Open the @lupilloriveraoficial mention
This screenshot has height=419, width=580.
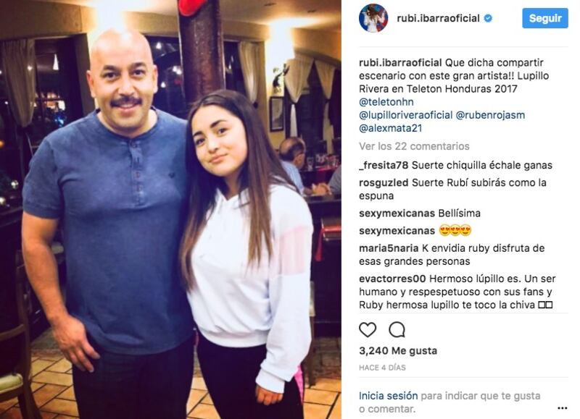point(406,115)
